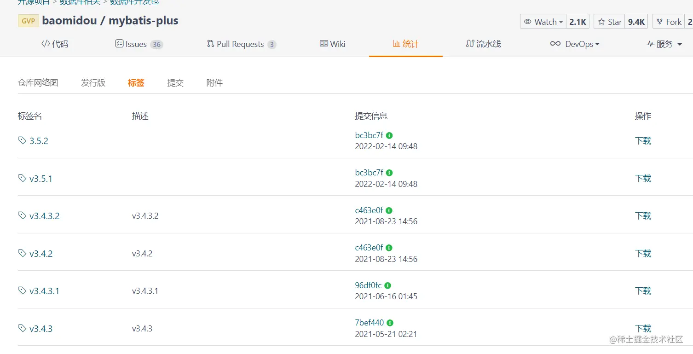Expand the DevOps menu

click(x=575, y=44)
